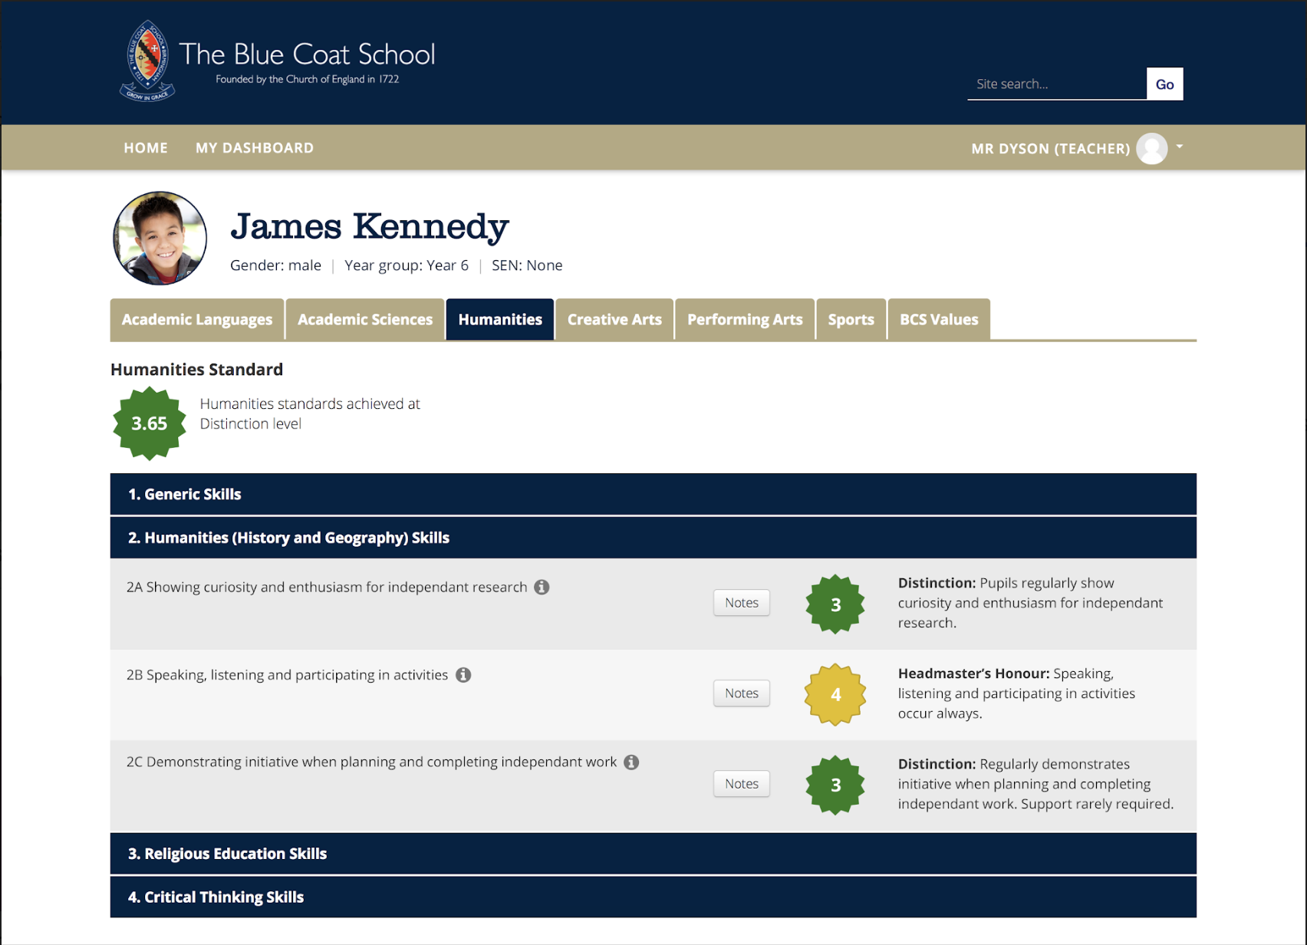Open the user menu dropdown arrow
This screenshot has height=945, width=1307.
1180,146
